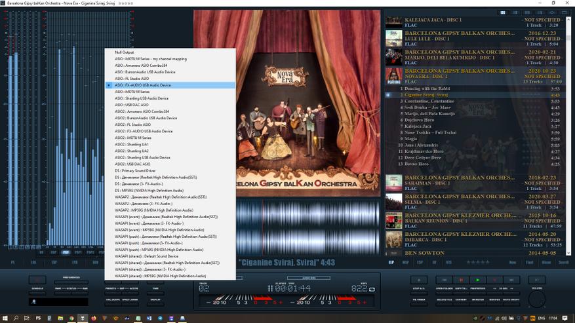The width and height of the screenshot is (575, 323).
Task: Select track Sedi Donka – Joc Mare
Action: tap(475, 107)
